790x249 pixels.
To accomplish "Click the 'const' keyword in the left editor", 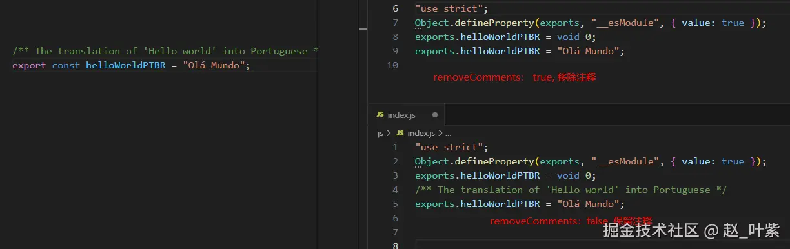I will [66, 65].
